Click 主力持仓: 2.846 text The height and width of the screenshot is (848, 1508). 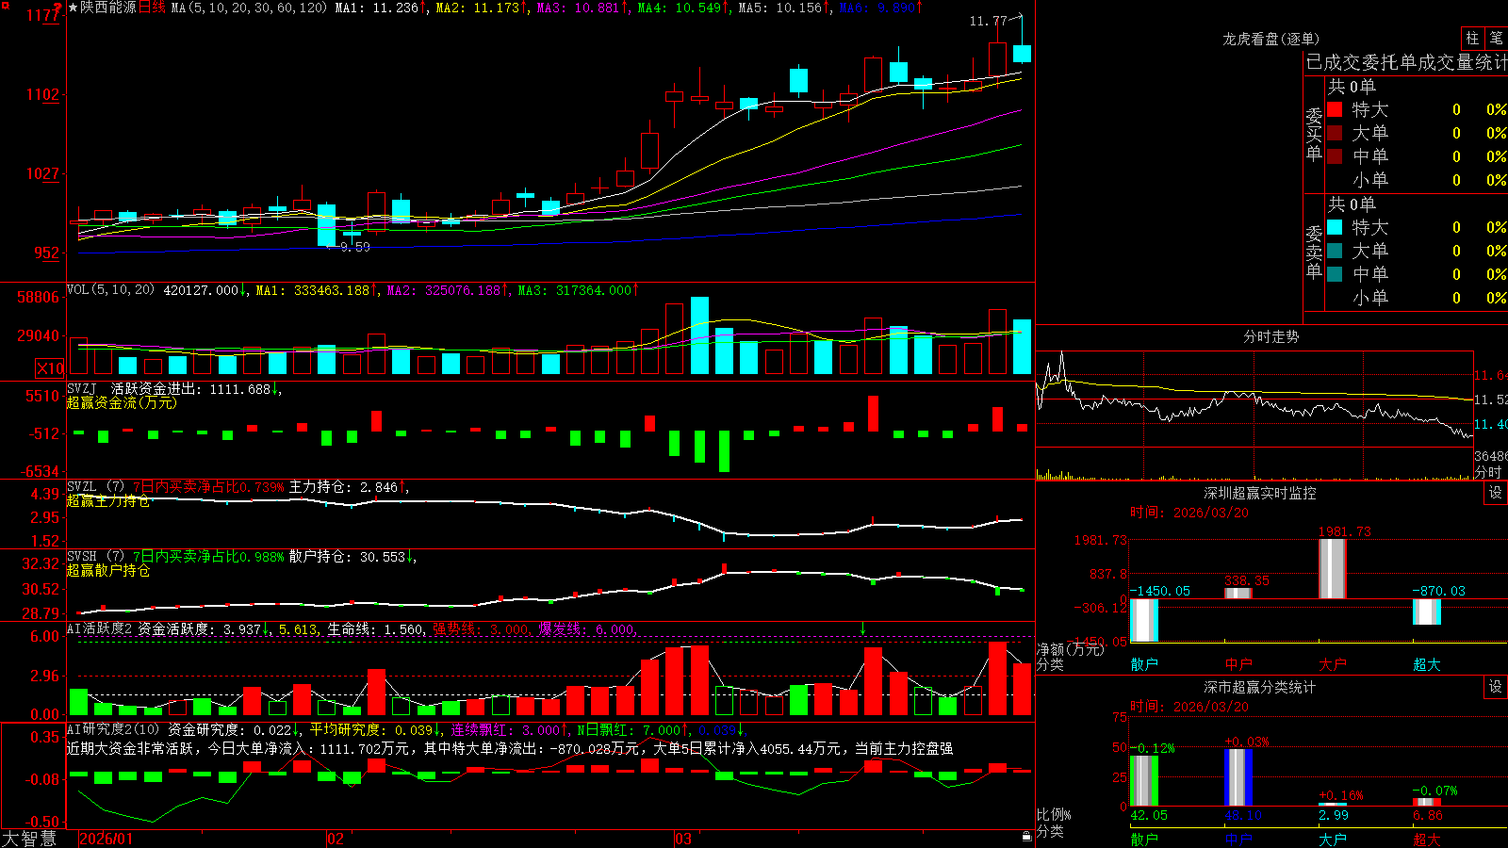344,487
